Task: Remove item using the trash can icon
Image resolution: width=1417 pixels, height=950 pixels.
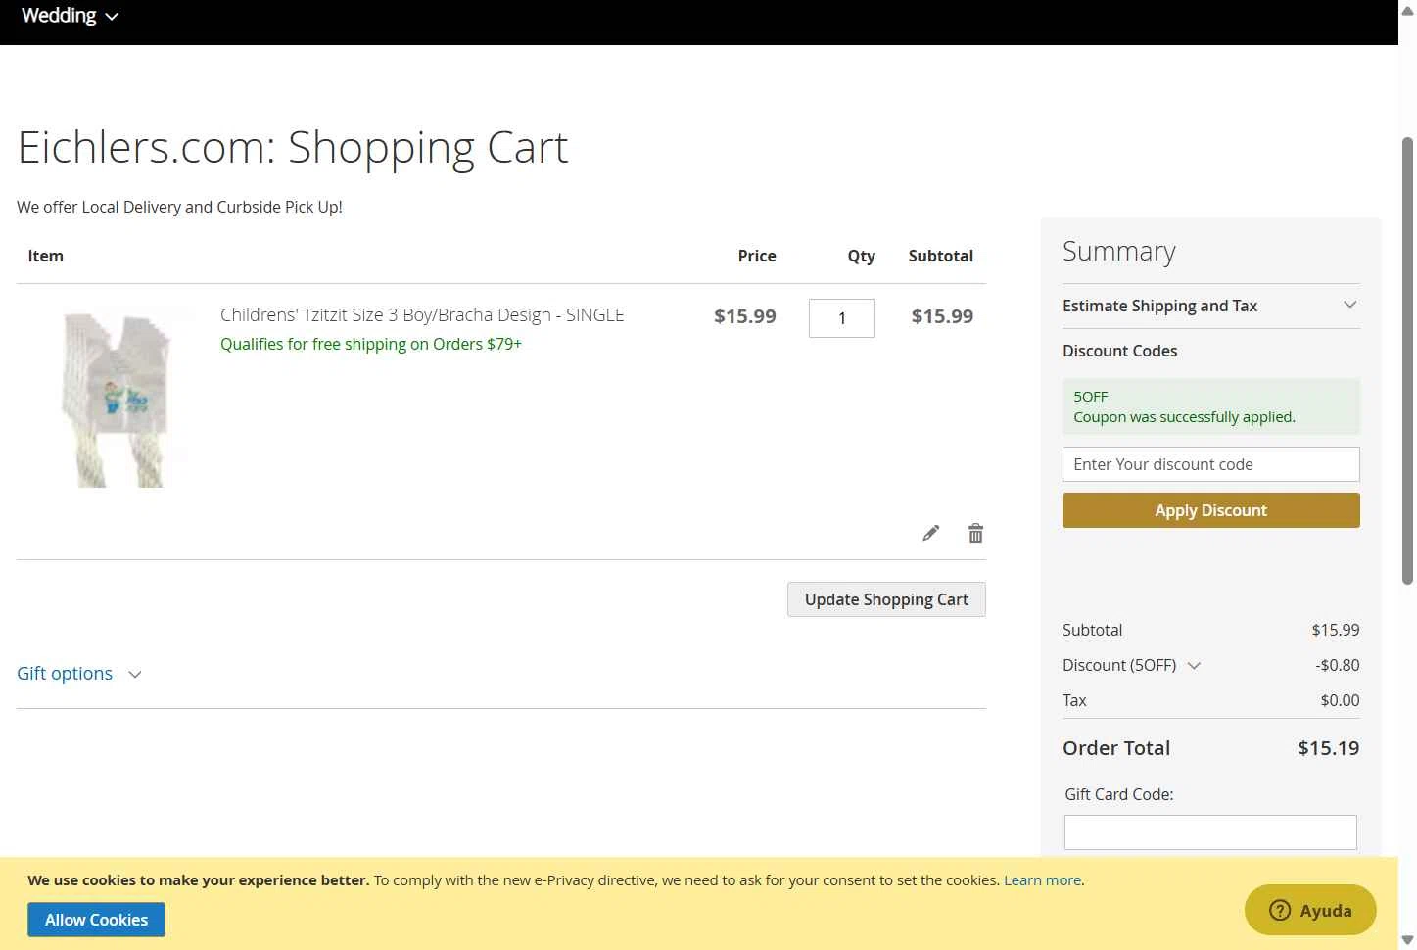Action: click(x=975, y=533)
